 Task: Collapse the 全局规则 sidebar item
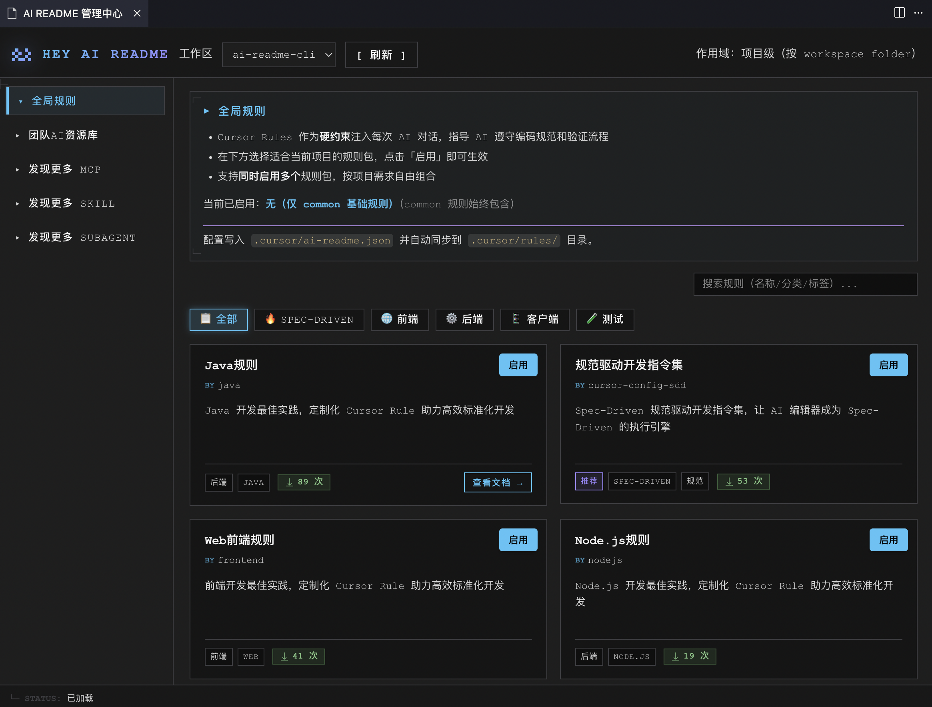click(x=86, y=101)
